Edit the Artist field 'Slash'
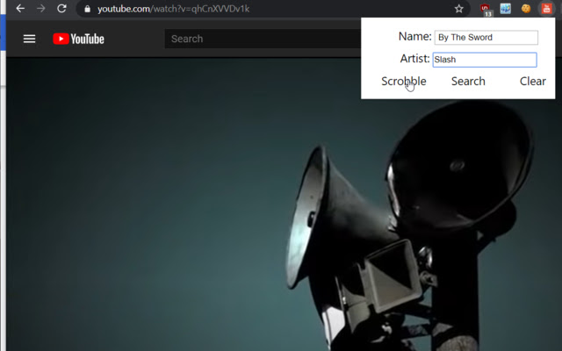Image resolution: width=562 pixels, height=351 pixels. (485, 60)
